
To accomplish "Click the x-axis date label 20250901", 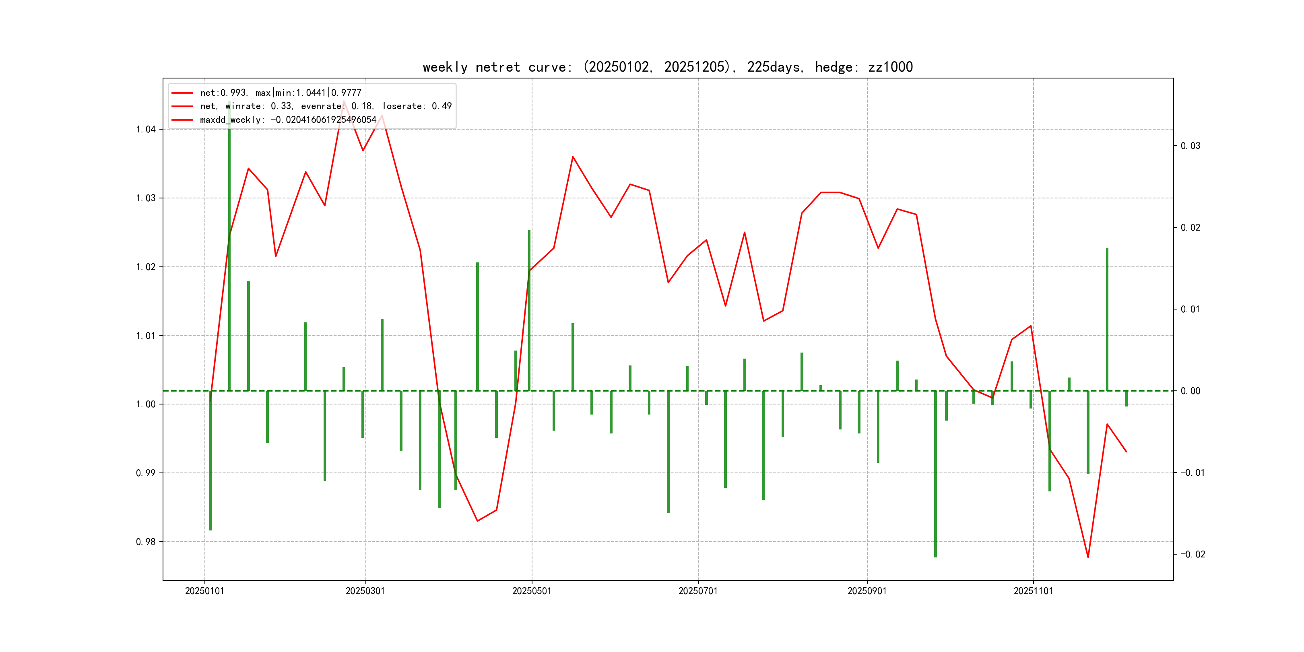I will tap(867, 591).
